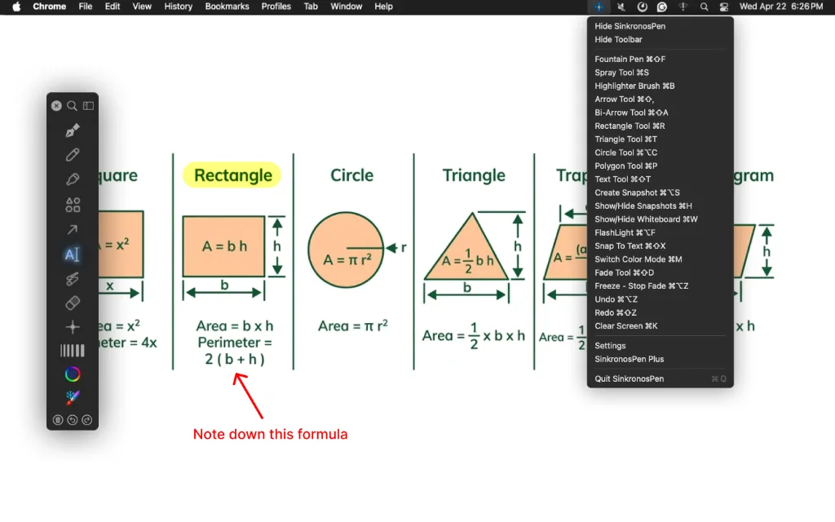This screenshot has width=835, height=522.
Task: Choose Fade Tool menu entry
Action: (x=660, y=272)
